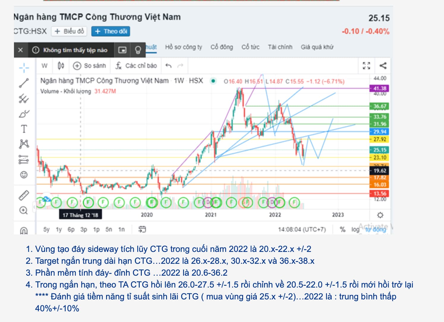This screenshot has width=444, height=322.
Task: Activate the zoom in tool
Action: coord(23,210)
